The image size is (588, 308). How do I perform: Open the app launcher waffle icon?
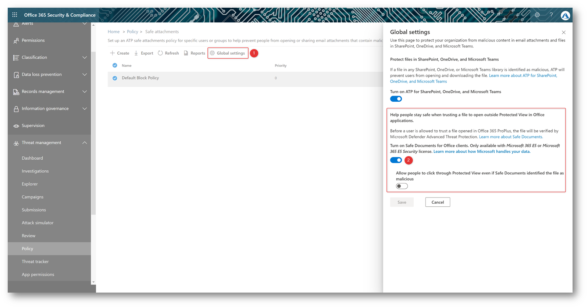point(15,15)
